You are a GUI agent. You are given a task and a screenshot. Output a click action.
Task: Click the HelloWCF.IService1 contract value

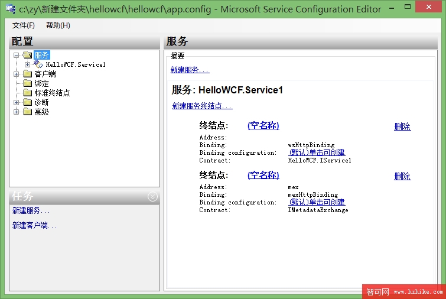[x=320, y=161]
